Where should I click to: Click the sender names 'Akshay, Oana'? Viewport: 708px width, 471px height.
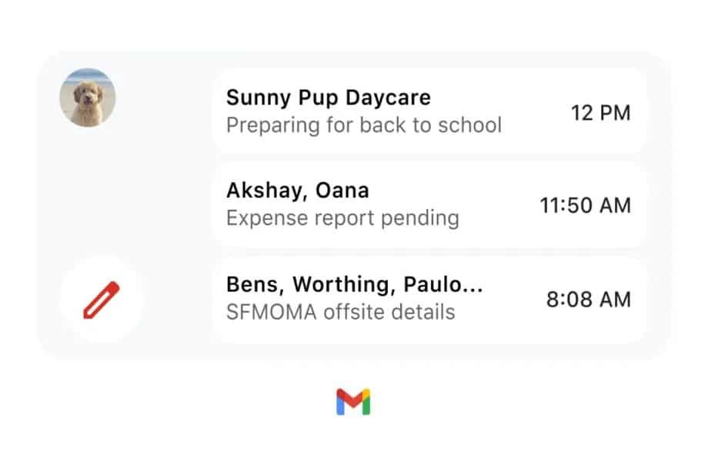coord(297,190)
